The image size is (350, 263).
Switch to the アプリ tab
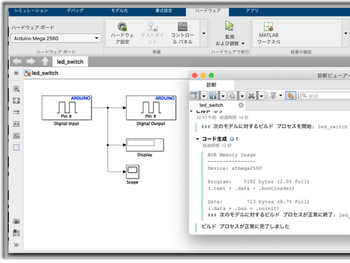point(252,10)
